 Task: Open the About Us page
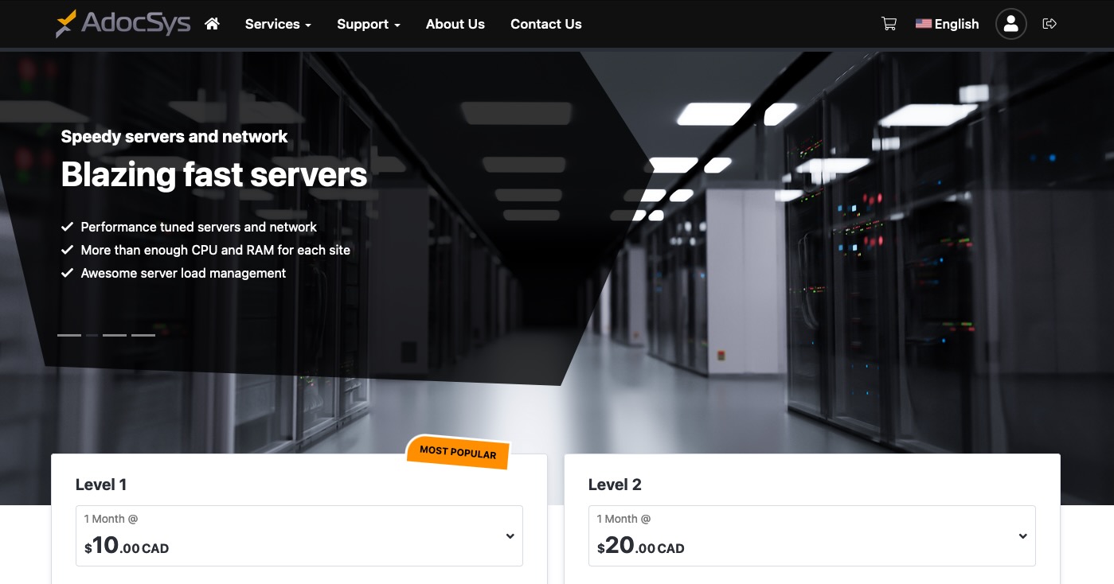[x=455, y=24]
